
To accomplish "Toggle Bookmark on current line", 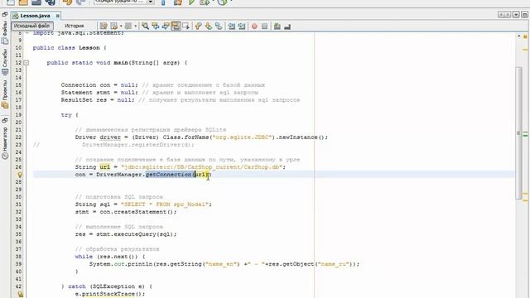I will coord(219,26).
